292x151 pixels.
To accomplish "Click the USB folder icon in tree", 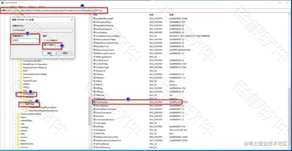I will (x=18, y=124).
